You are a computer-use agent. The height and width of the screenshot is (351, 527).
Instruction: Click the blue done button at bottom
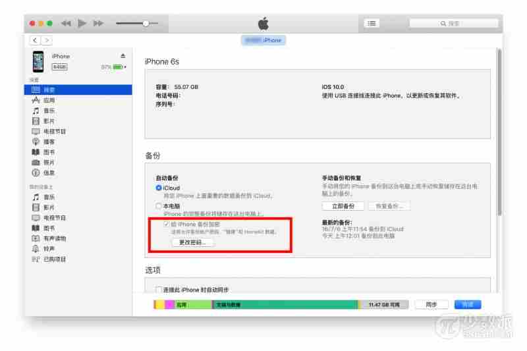[468, 305]
